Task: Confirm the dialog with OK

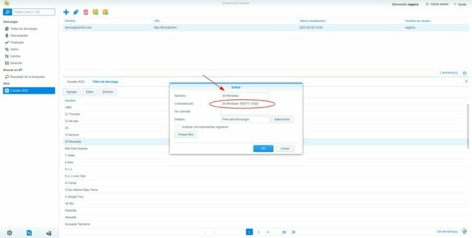Action: tap(263, 148)
